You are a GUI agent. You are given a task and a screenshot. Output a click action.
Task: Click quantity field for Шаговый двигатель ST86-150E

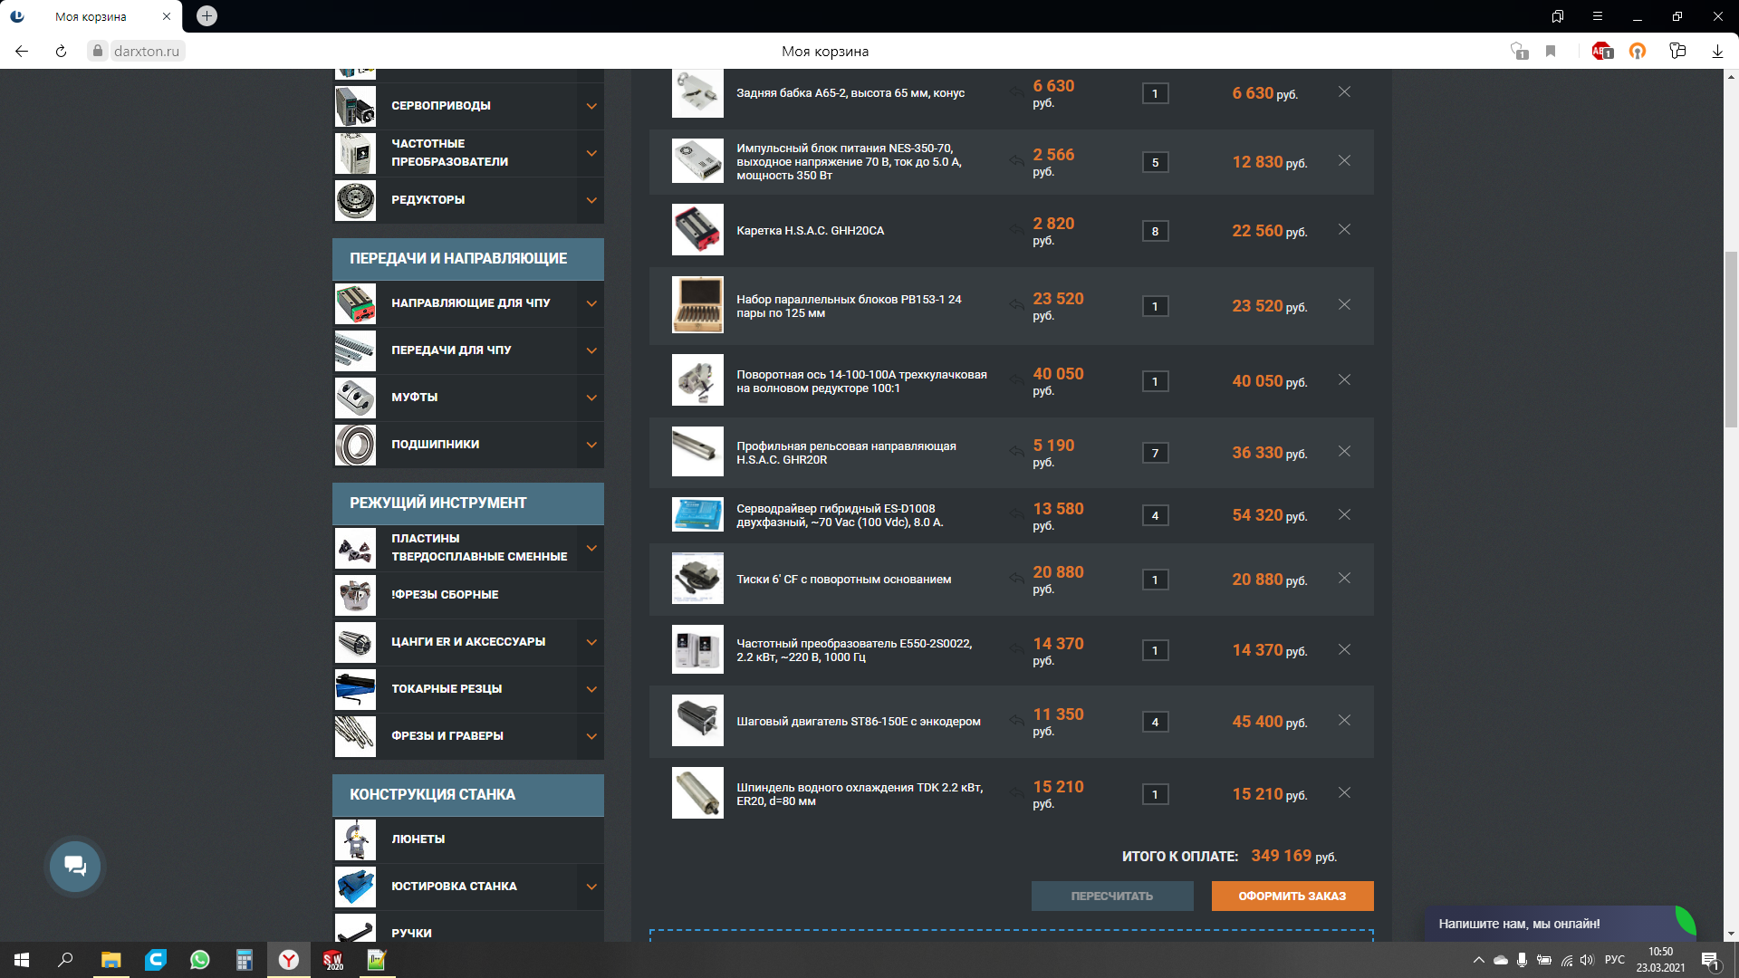click(1155, 723)
